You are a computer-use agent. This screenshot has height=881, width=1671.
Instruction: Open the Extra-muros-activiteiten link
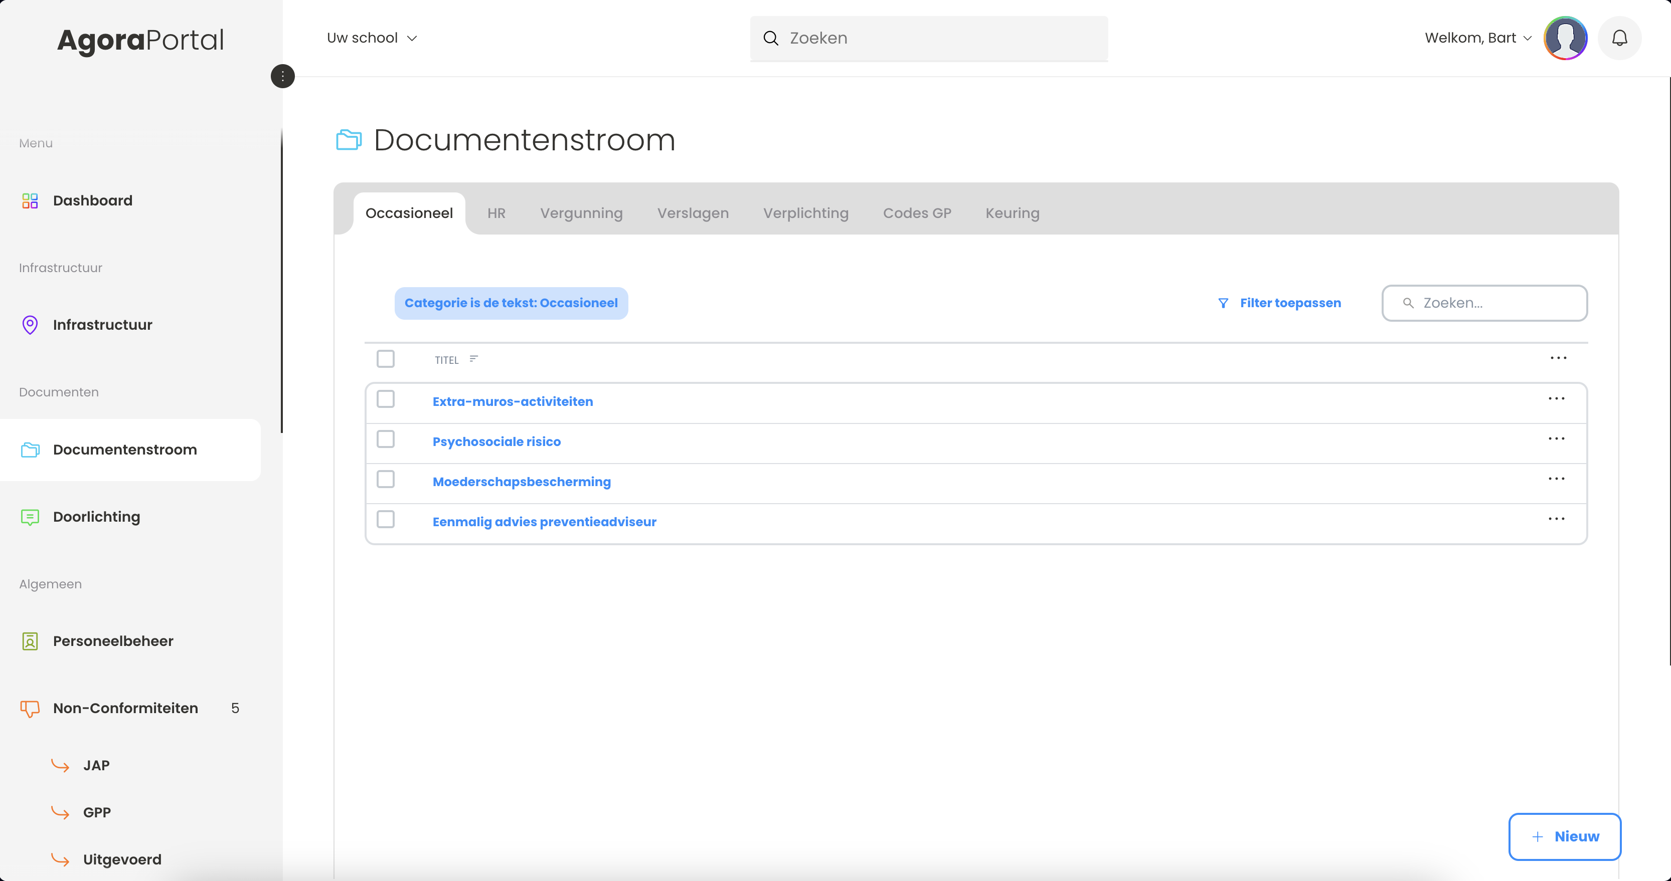tap(513, 402)
